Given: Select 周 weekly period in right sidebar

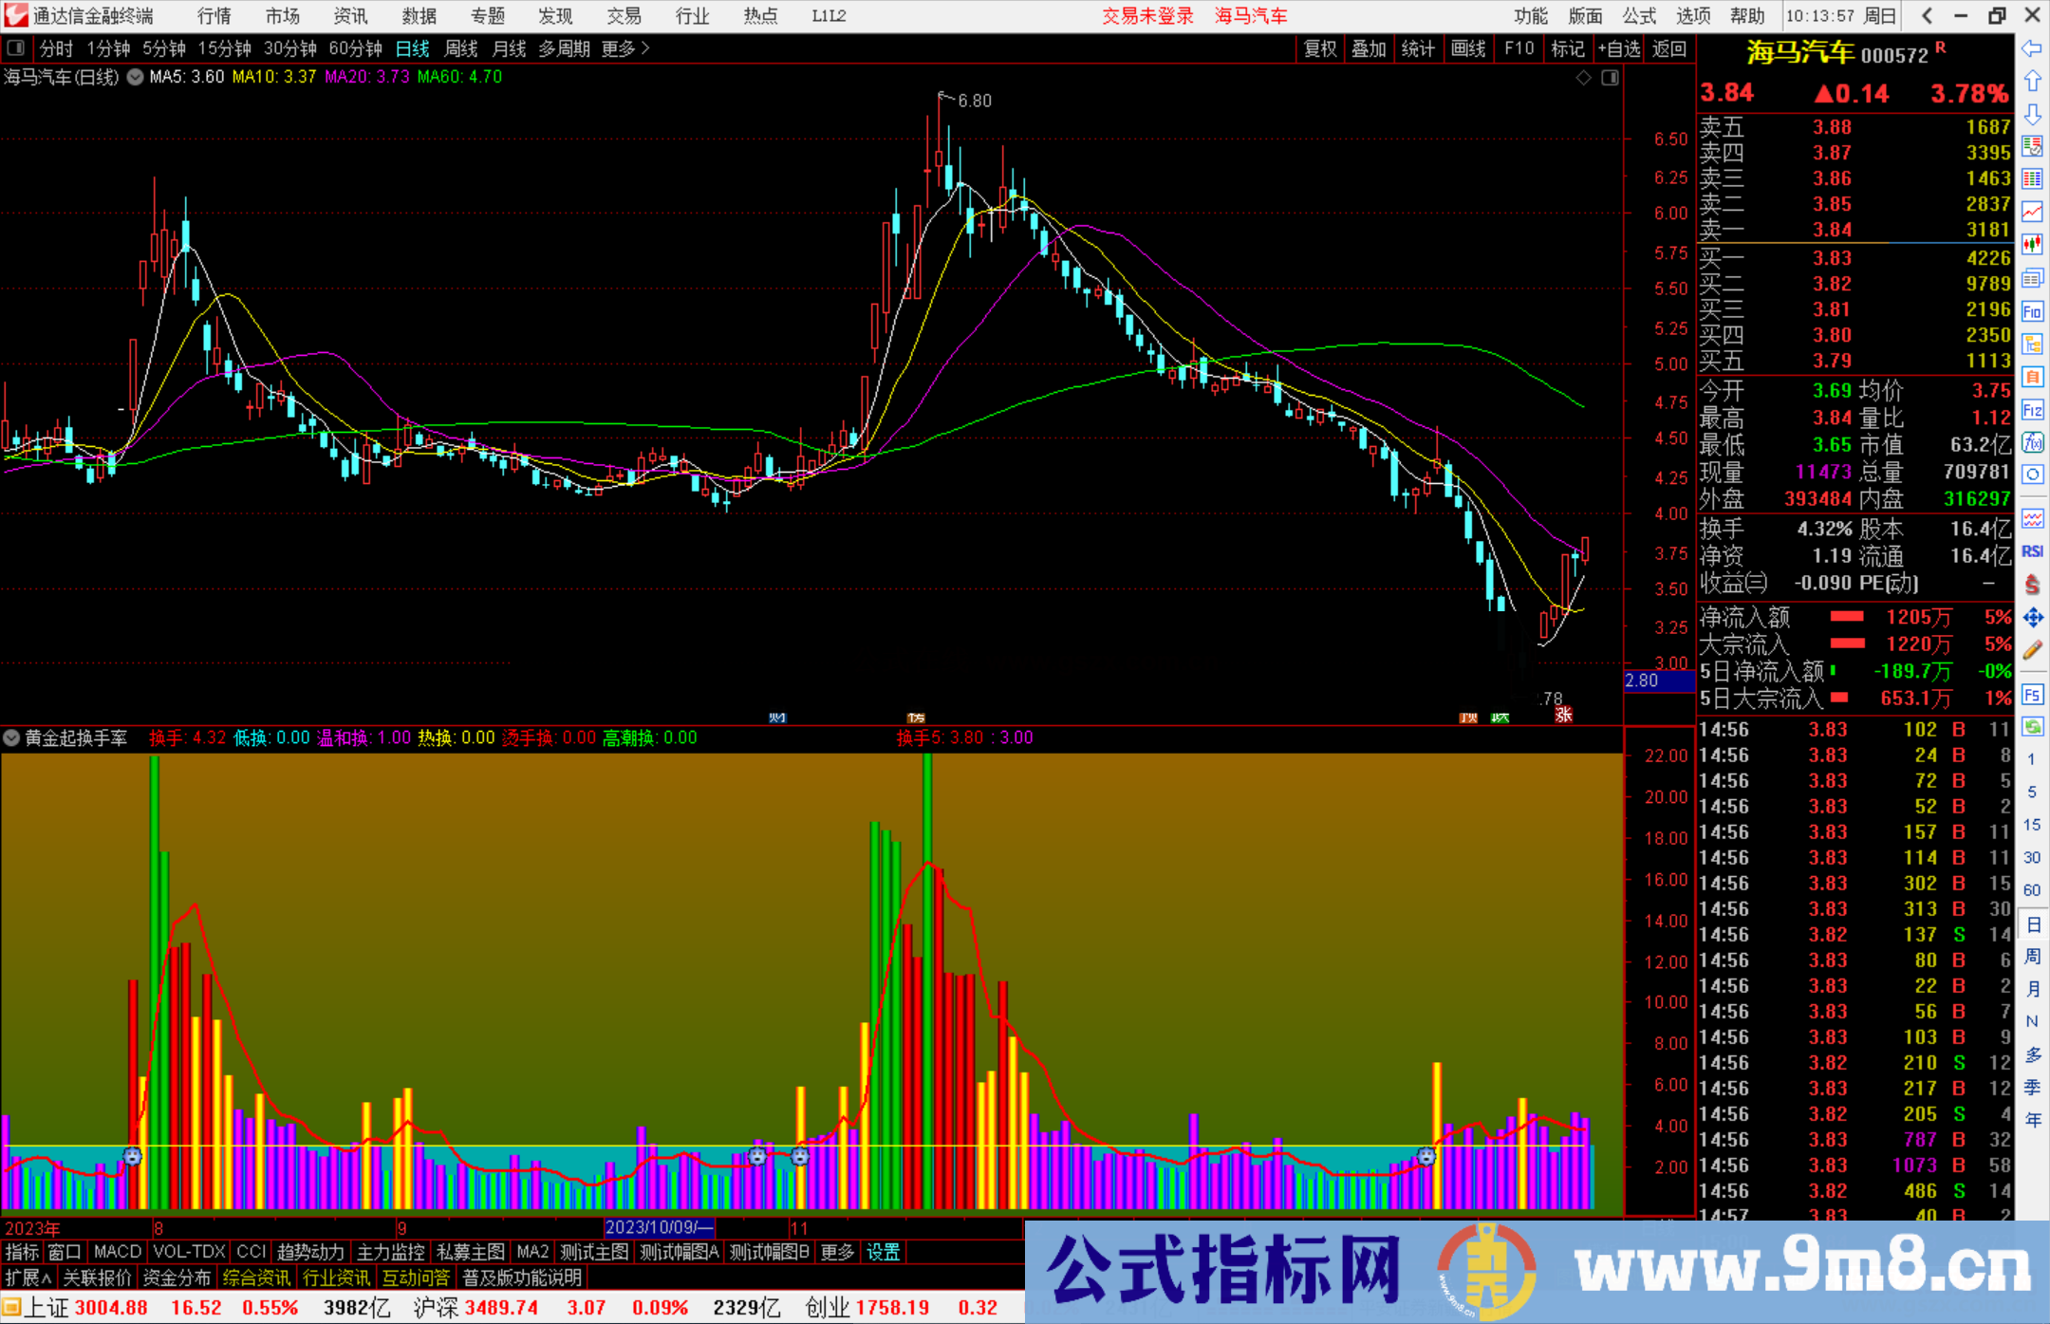Looking at the screenshot, I should click(x=2032, y=957).
